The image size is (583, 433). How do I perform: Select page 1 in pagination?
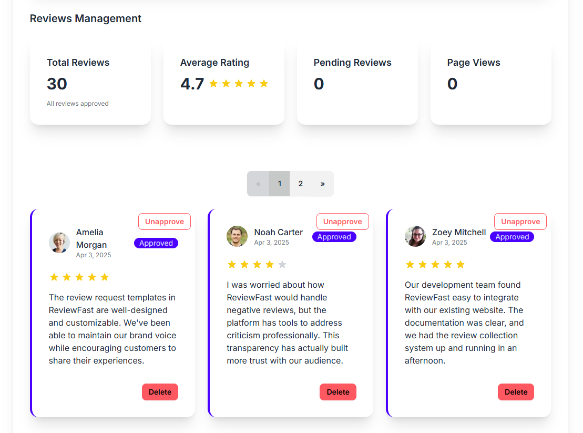pyautogui.click(x=280, y=184)
